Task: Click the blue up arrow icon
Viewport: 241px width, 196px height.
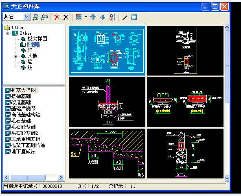Action: tap(93, 17)
